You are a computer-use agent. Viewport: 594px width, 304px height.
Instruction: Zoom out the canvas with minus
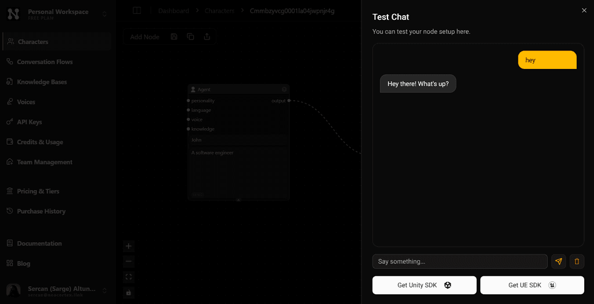tap(128, 261)
